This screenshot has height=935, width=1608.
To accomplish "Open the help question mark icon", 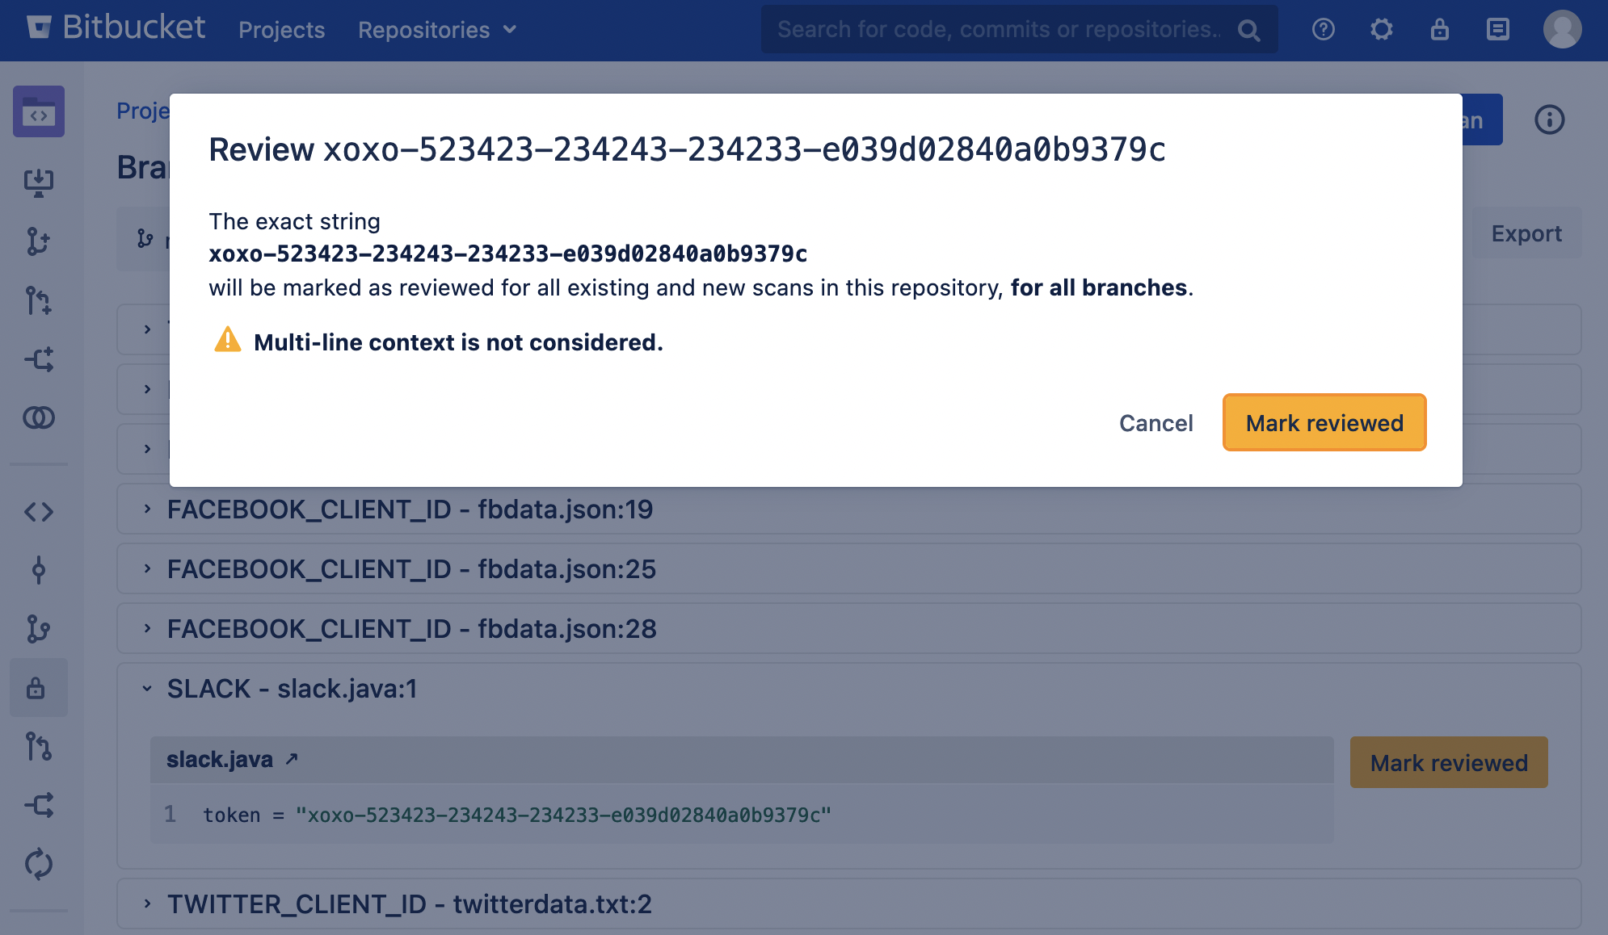I will click(1323, 30).
